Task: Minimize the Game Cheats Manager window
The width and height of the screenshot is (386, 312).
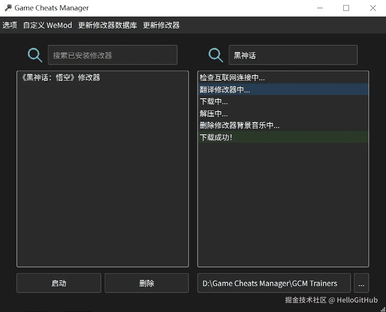Action: 320,8
